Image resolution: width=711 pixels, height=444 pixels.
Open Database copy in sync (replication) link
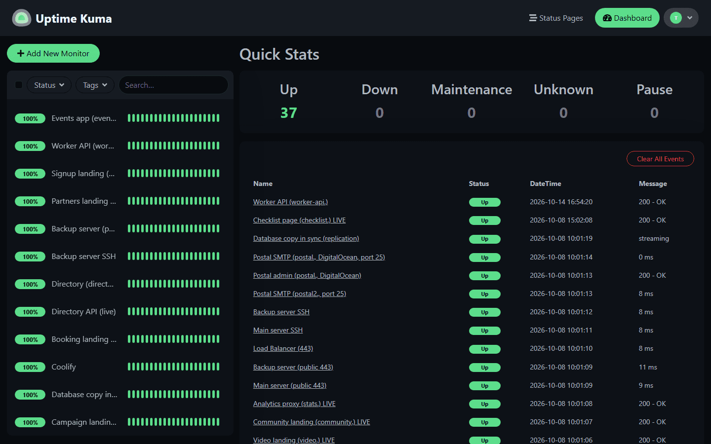tap(306, 238)
